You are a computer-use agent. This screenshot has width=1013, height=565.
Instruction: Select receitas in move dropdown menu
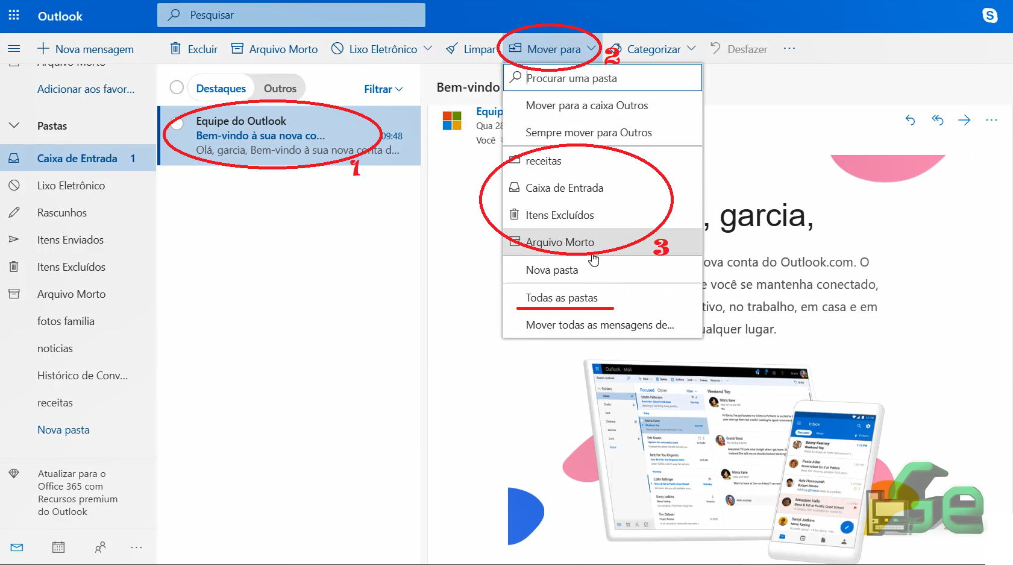click(603, 161)
